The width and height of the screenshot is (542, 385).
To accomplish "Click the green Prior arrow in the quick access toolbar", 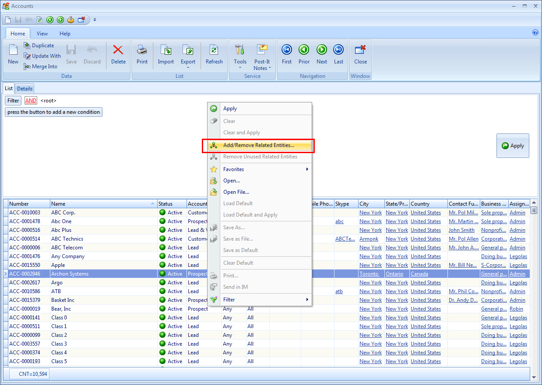I will (50, 20).
